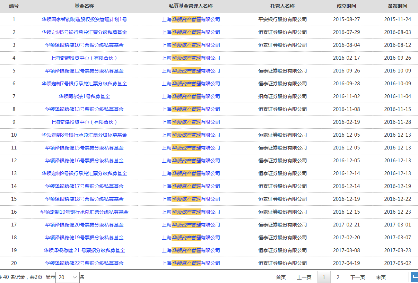Click 华领泽银稳健13号票据分级私募基金 link
Screen dimensions: 418x283
pyautogui.click(x=84, y=109)
